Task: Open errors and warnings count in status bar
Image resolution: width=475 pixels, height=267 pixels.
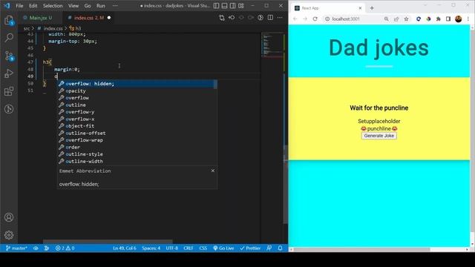Action: 65,248
